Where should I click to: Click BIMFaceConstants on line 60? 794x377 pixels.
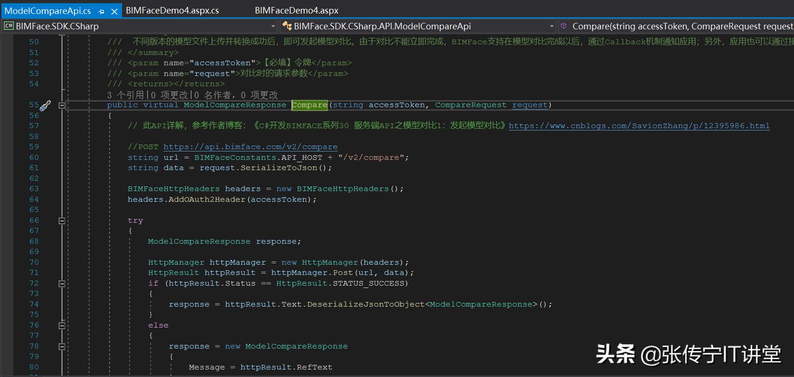pos(235,158)
